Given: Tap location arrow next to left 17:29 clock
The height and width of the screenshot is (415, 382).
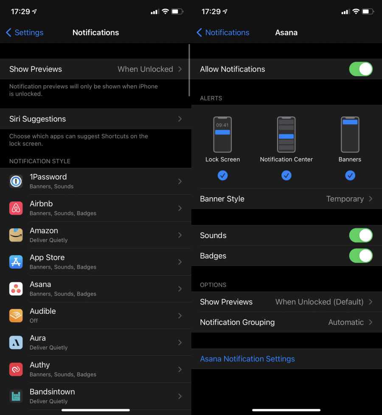Looking at the screenshot, I should click(x=34, y=11).
